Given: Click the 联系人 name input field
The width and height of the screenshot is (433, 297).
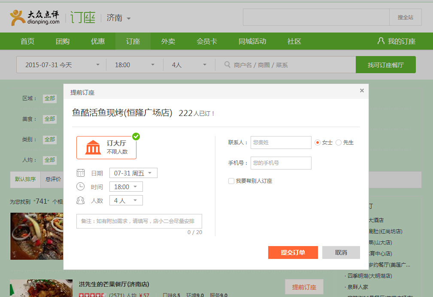Looking at the screenshot, I should (x=281, y=143).
